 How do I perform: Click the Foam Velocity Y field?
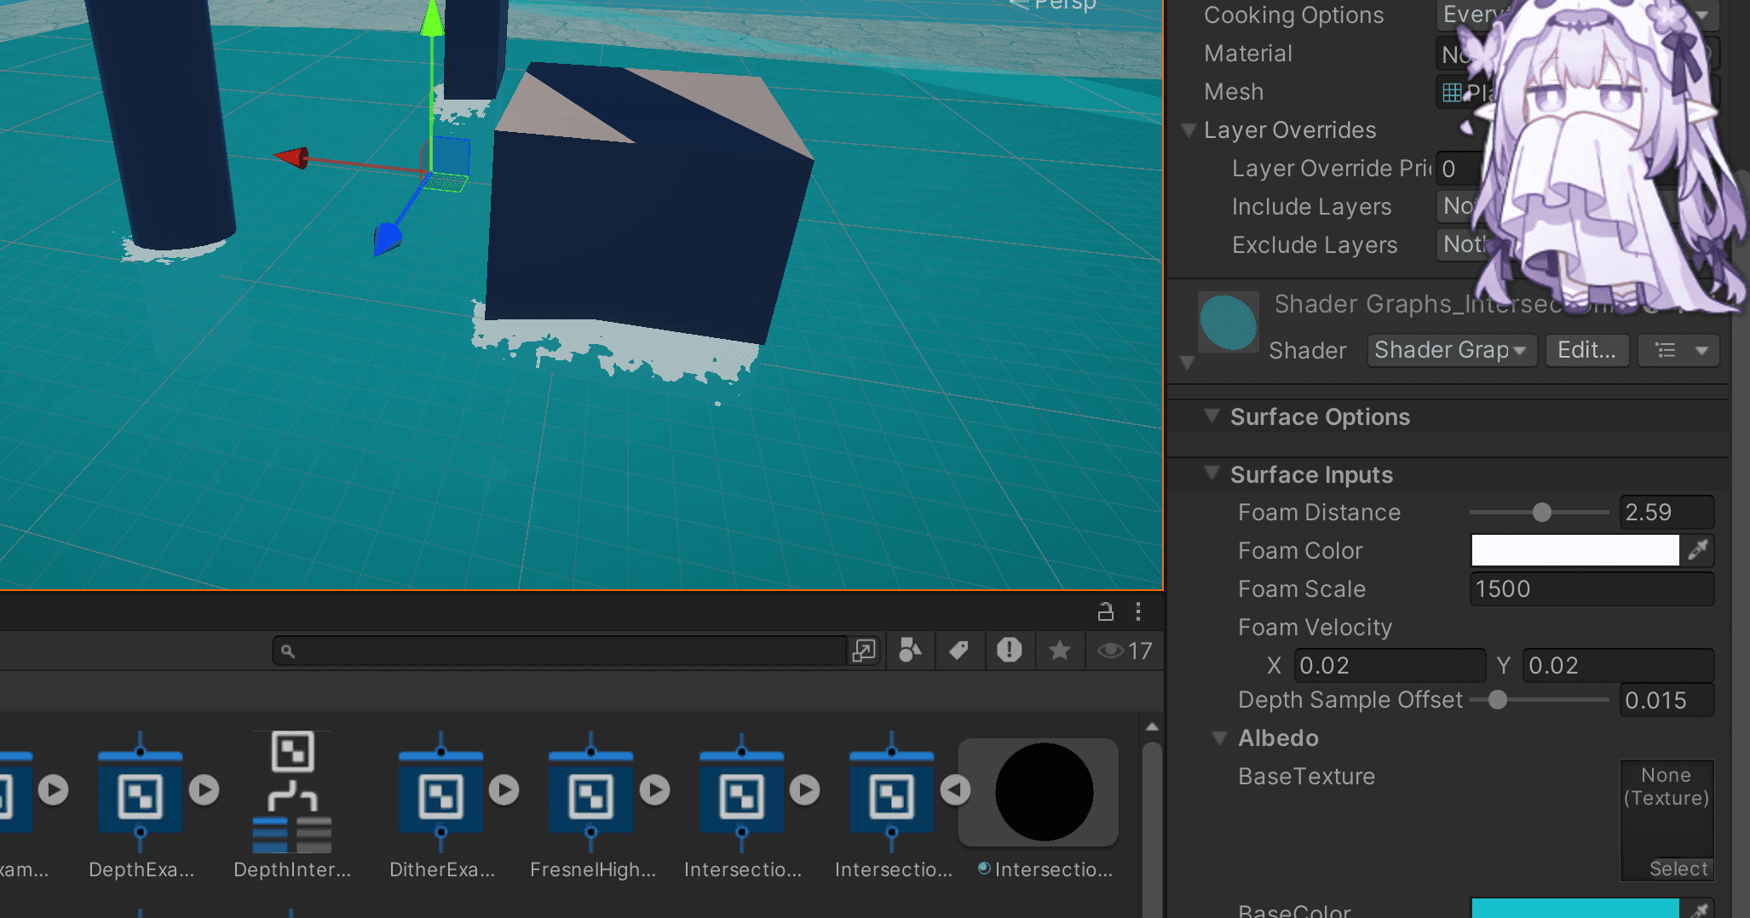pyautogui.click(x=1618, y=666)
